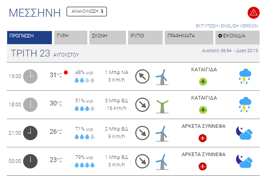Click the humidity droplets at 00:00
This screenshot has height=176, width=268.
(85, 165)
